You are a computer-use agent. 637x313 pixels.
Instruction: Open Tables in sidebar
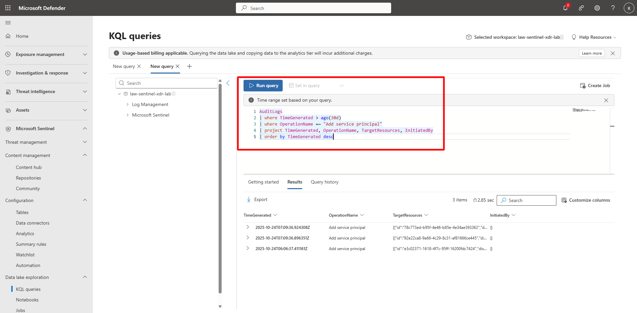tap(22, 212)
